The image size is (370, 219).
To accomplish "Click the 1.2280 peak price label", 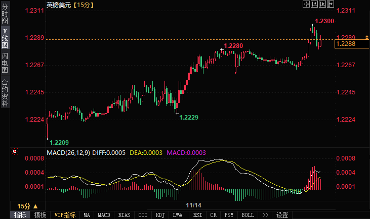I will 233,46.
